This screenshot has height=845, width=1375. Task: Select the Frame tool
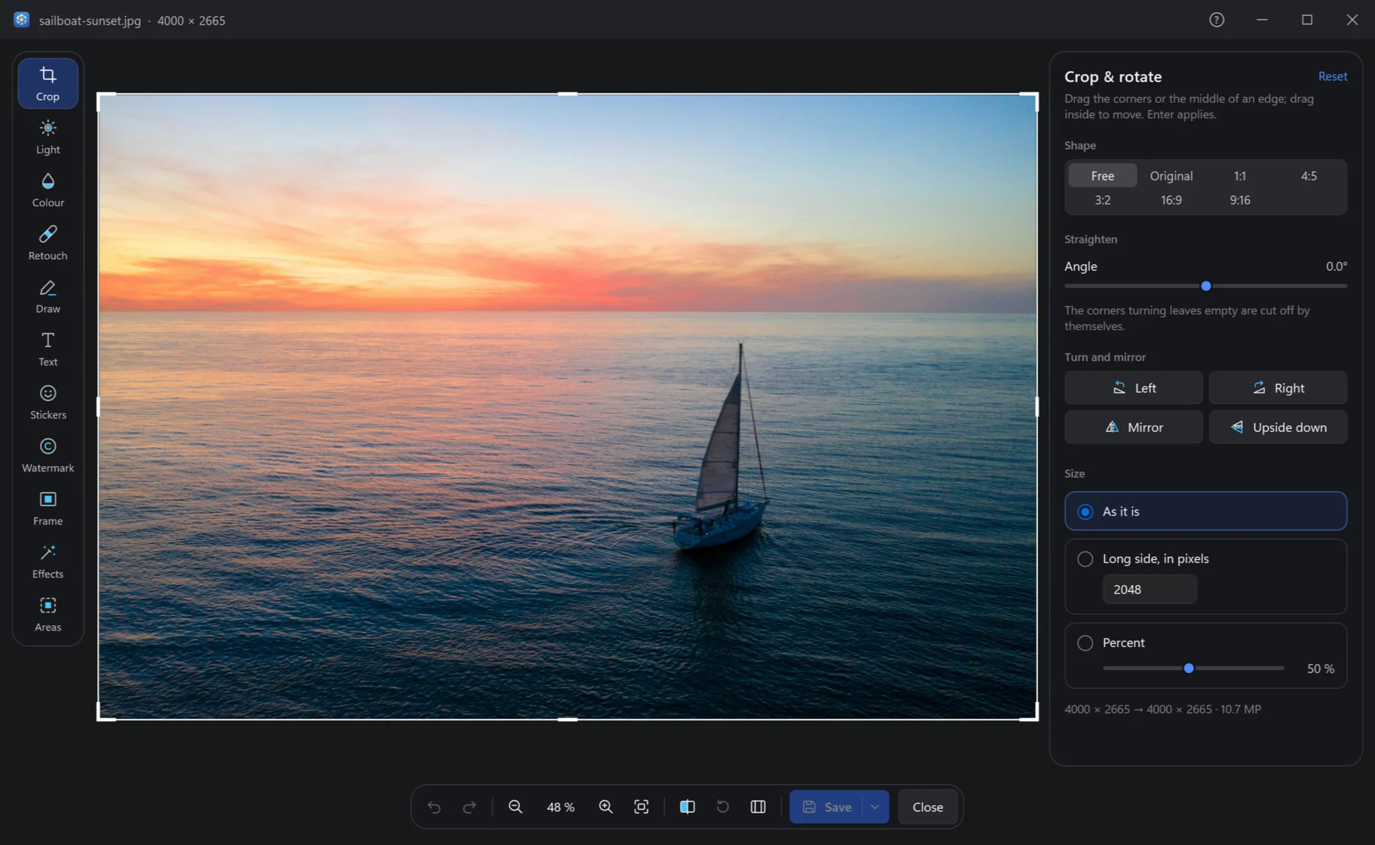pyautogui.click(x=47, y=508)
